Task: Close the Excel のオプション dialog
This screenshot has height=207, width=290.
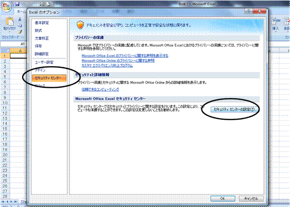Action: (259, 11)
